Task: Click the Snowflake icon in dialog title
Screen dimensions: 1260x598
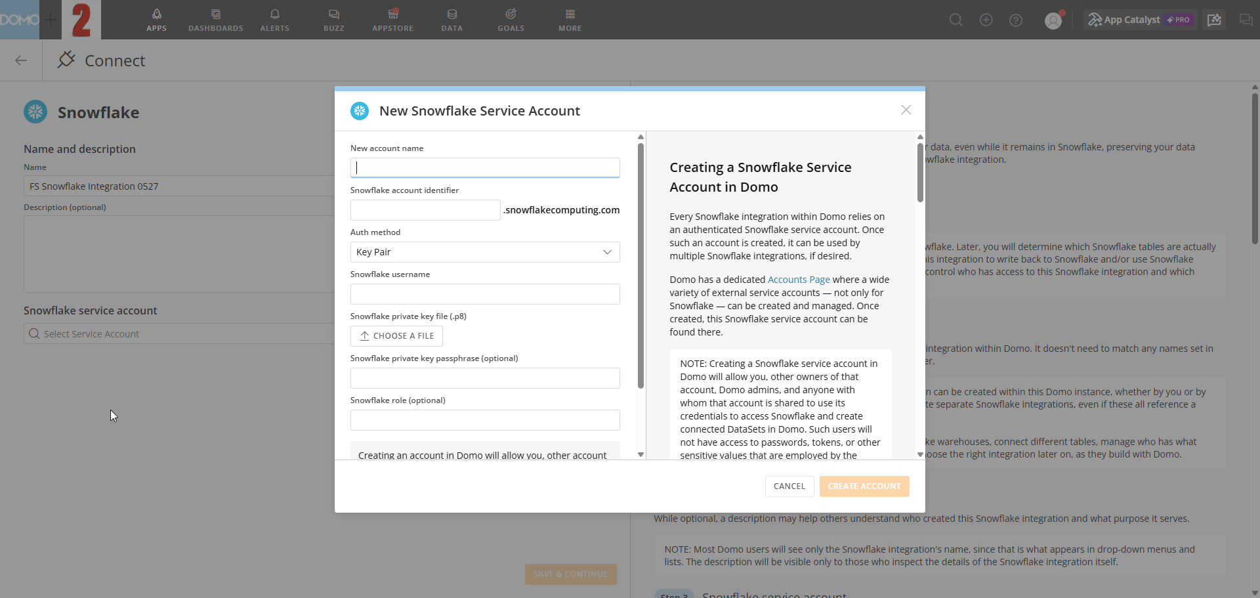Action: point(360,111)
